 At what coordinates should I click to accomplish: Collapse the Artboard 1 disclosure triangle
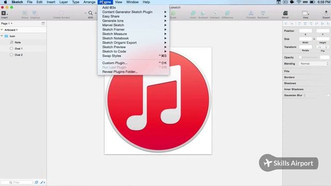click(2, 30)
